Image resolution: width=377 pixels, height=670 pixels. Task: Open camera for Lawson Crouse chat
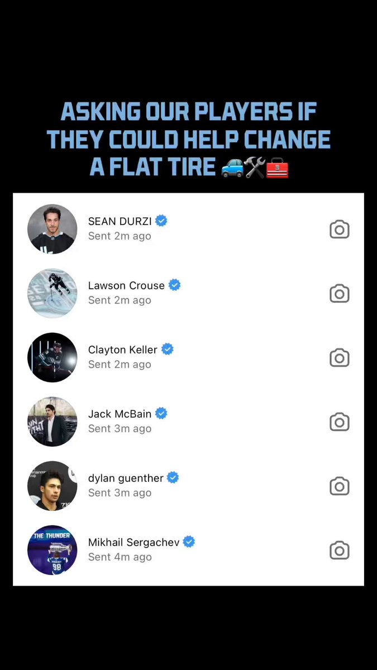coord(339,294)
